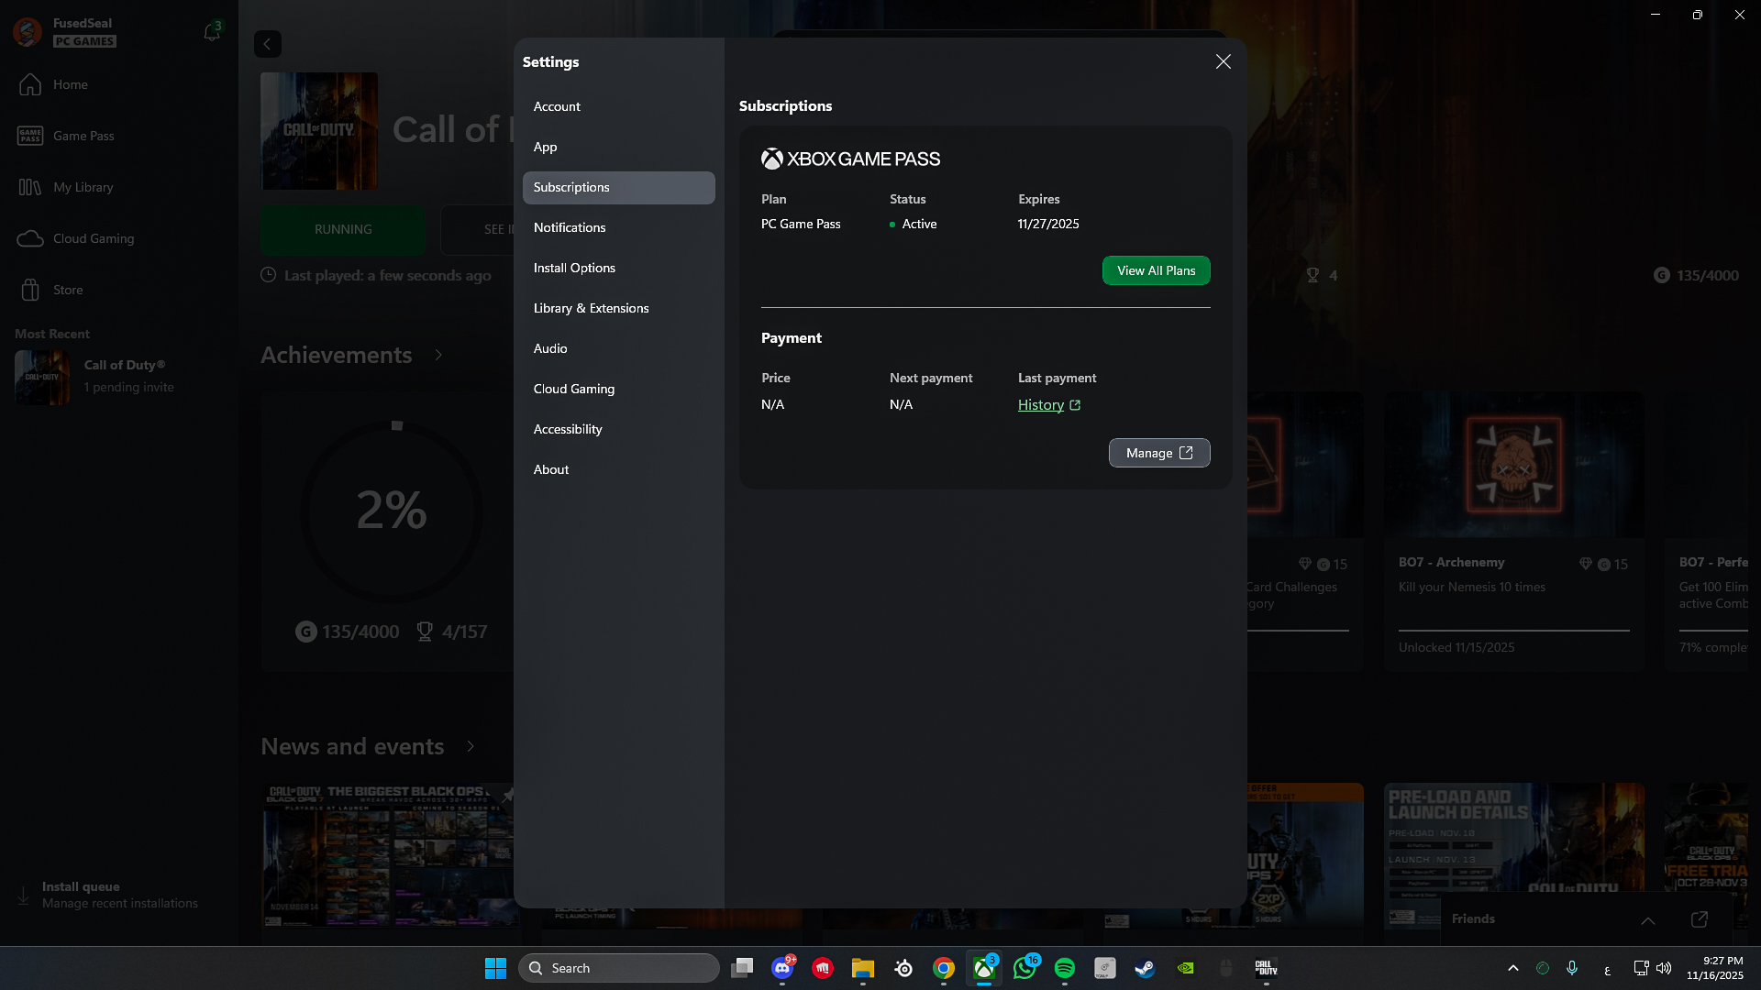Viewport: 1761px width, 990px height.
Task: Click Manage subscription button
Action: (x=1159, y=453)
